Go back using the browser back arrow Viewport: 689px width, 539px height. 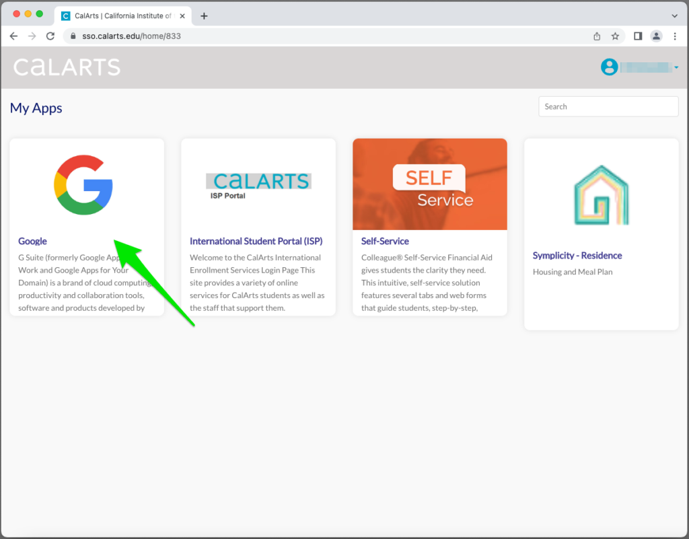(13, 36)
